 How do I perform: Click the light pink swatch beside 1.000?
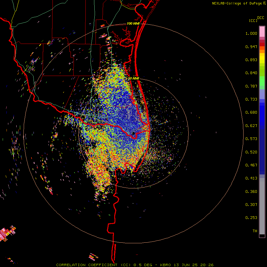[x=262, y=32]
